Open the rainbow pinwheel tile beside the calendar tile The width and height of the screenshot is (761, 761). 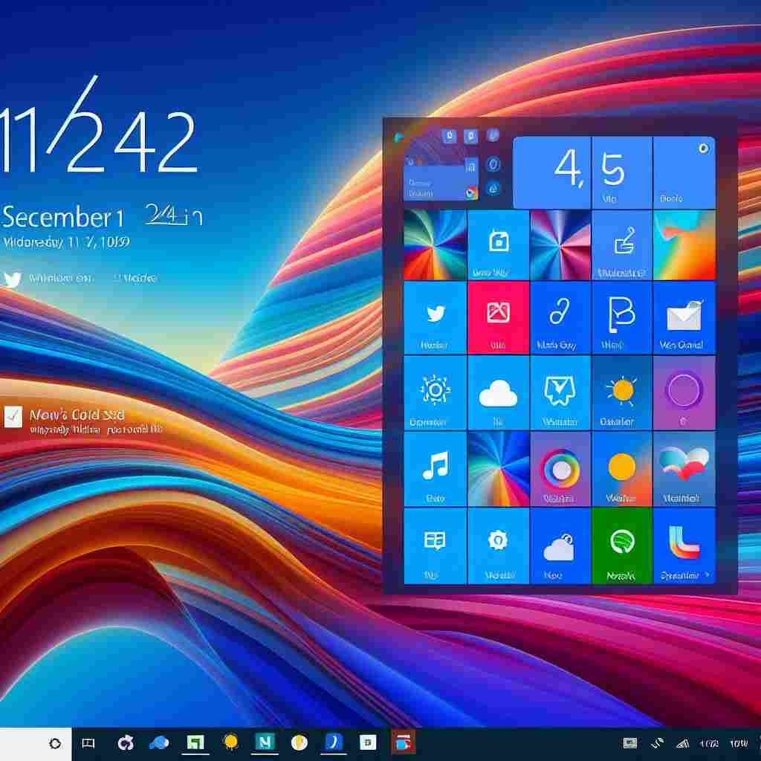(x=435, y=245)
